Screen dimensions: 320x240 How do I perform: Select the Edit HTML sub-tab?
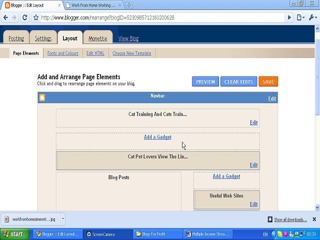(x=95, y=53)
